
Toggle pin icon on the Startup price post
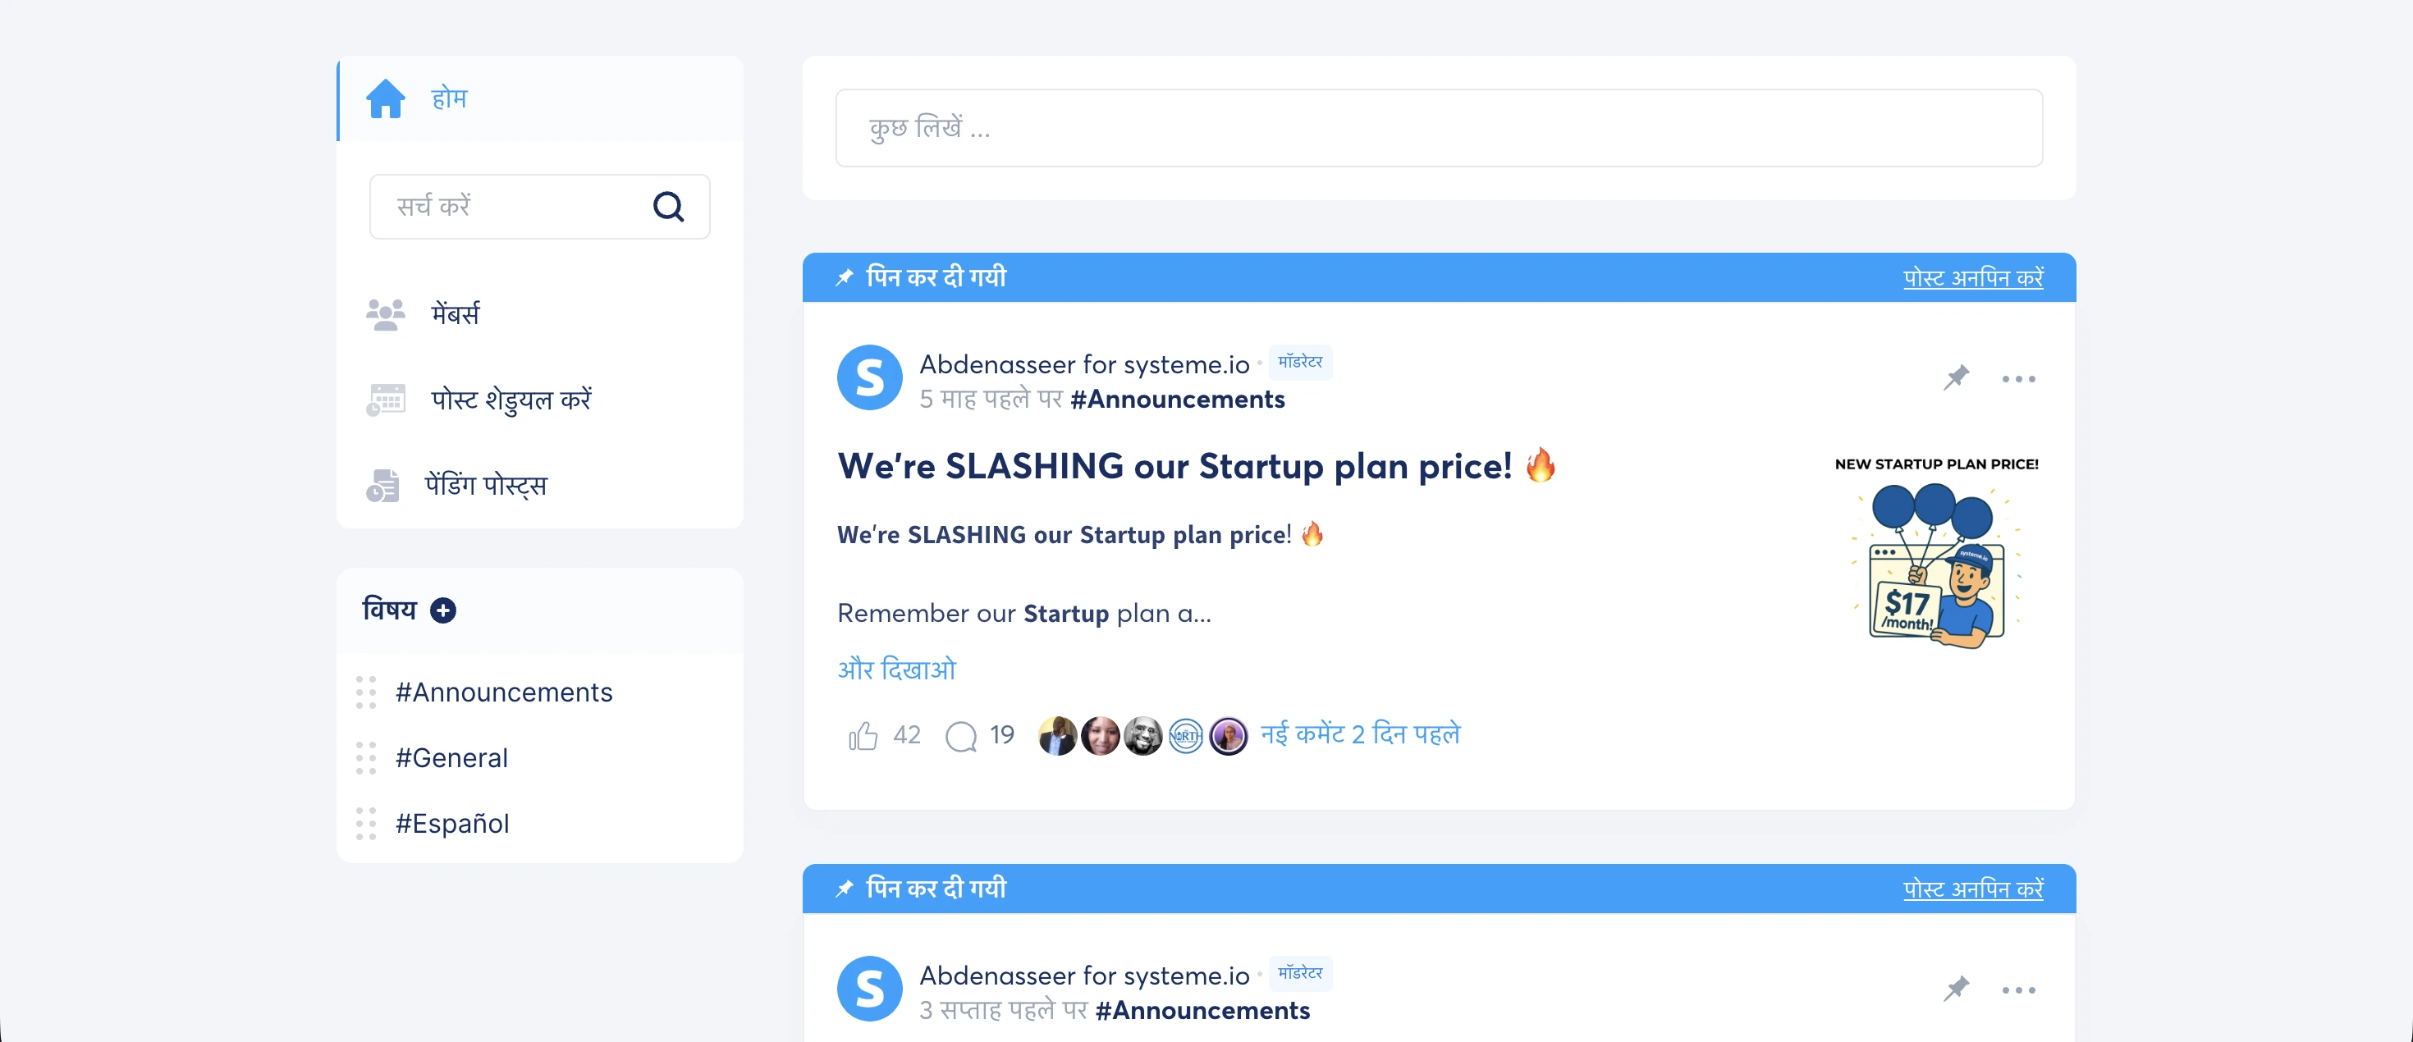(x=1956, y=378)
